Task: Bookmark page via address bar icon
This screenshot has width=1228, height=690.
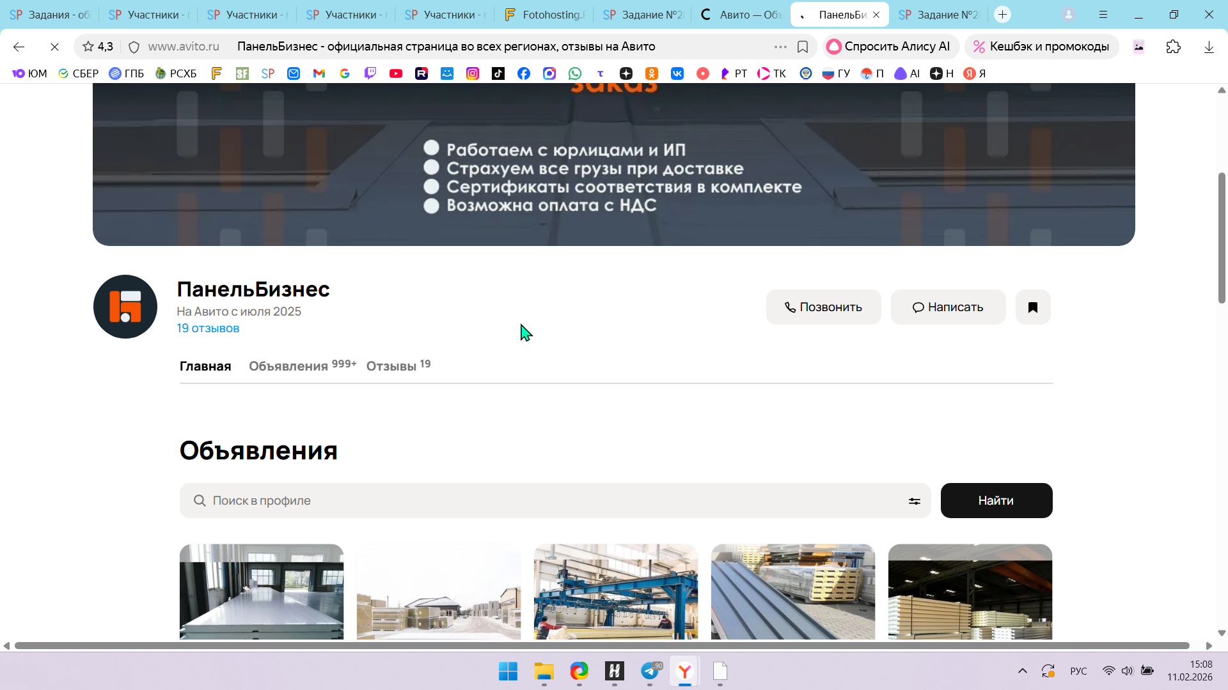Action: [802, 47]
